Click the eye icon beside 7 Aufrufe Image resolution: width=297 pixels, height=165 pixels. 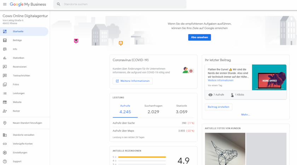pos(210,95)
